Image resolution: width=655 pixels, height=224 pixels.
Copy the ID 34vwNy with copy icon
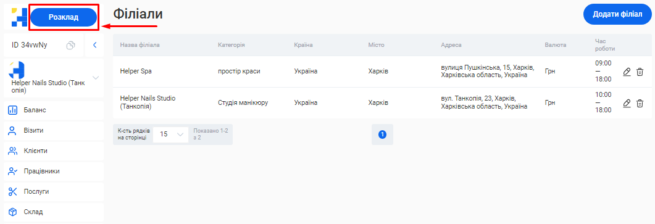coord(70,45)
